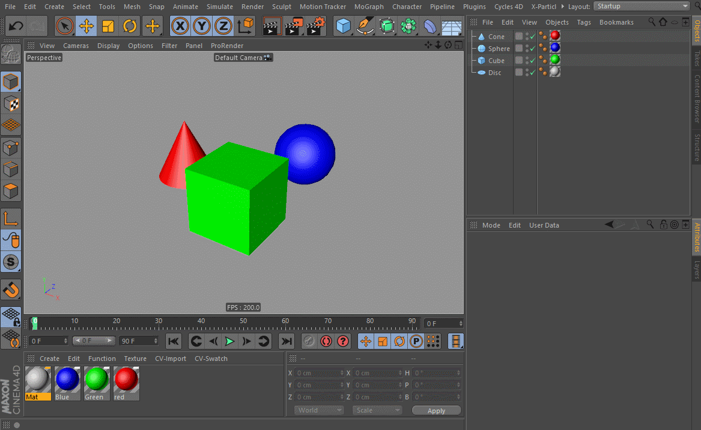
Task: Open the Cameras viewport menu
Action: [x=76, y=46]
